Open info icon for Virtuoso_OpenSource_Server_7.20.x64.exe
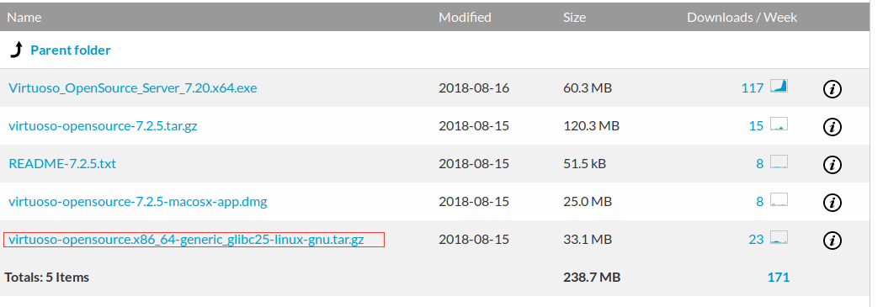Viewport: 883px width, 307px height. click(832, 89)
